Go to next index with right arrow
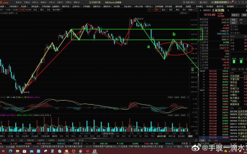 coord(228,10)
